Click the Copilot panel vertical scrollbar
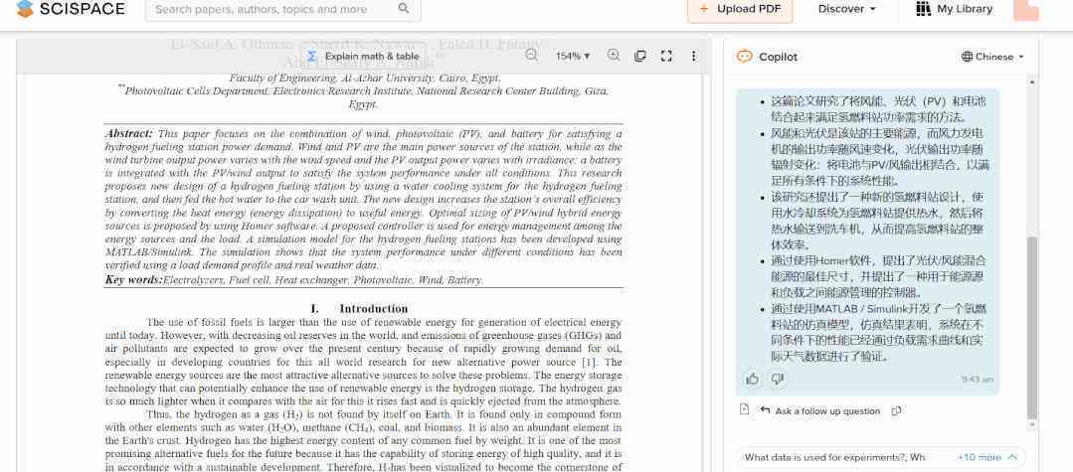 (x=1032, y=328)
